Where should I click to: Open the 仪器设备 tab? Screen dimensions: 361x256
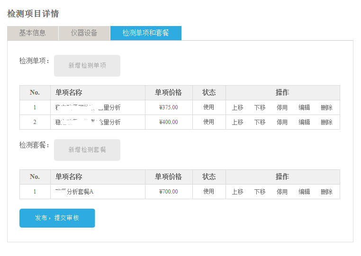point(84,33)
